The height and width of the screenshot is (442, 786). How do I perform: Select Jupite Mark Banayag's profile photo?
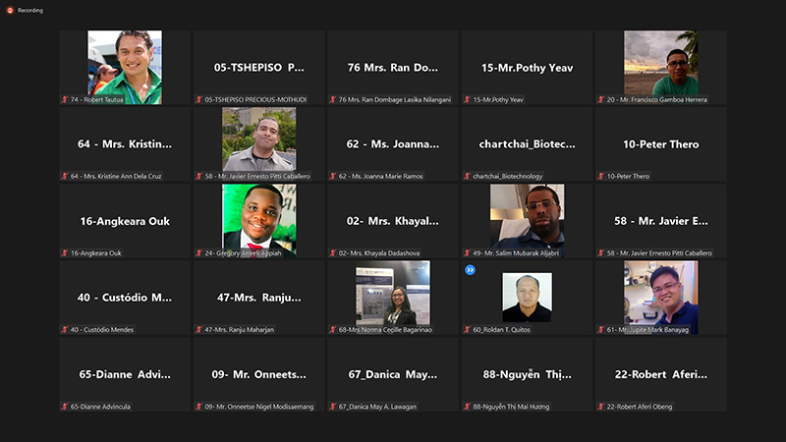[660, 298]
